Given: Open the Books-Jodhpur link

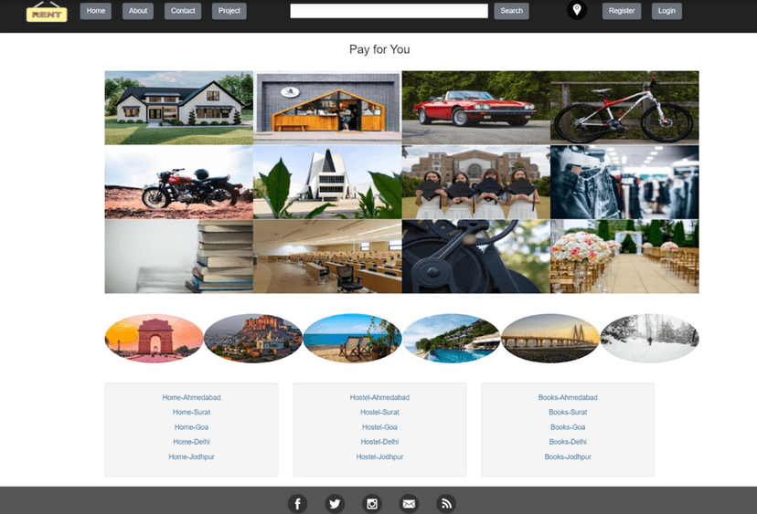Looking at the screenshot, I should [x=568, y=456].
